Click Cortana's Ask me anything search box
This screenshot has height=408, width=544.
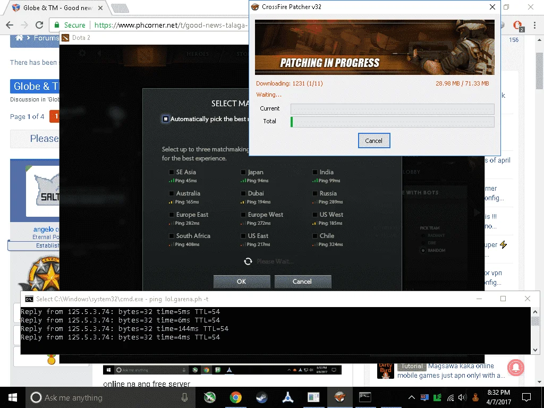click(x=110, y=397)
